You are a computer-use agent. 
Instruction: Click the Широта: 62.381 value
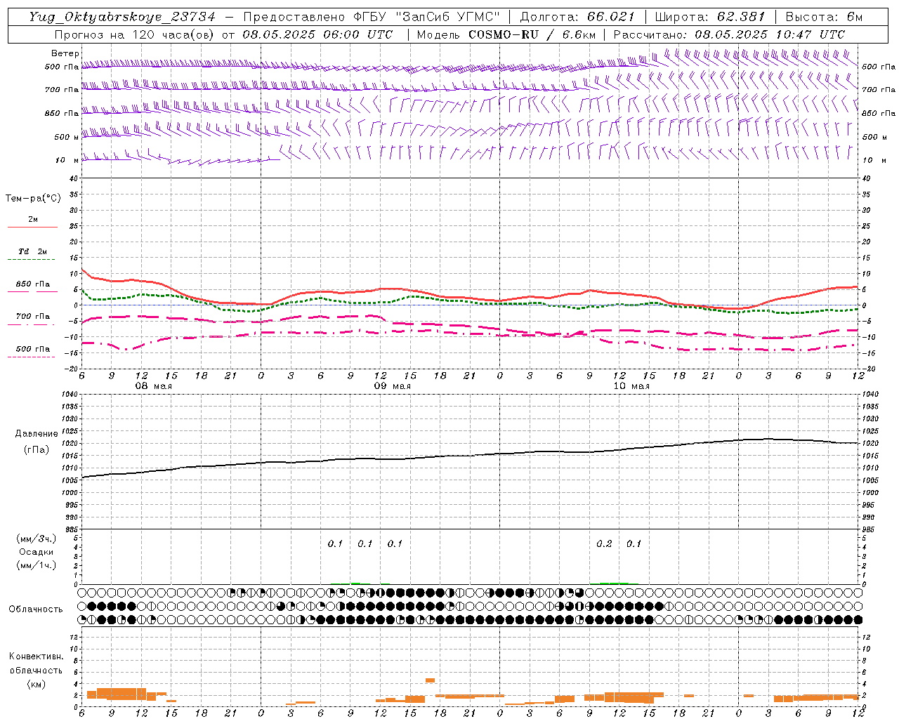(710, 17)
